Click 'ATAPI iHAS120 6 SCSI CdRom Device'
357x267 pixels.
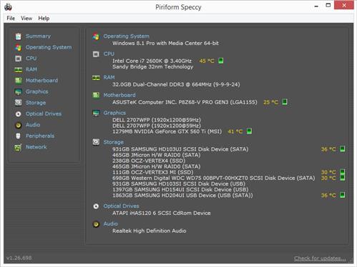coord(162,213)
